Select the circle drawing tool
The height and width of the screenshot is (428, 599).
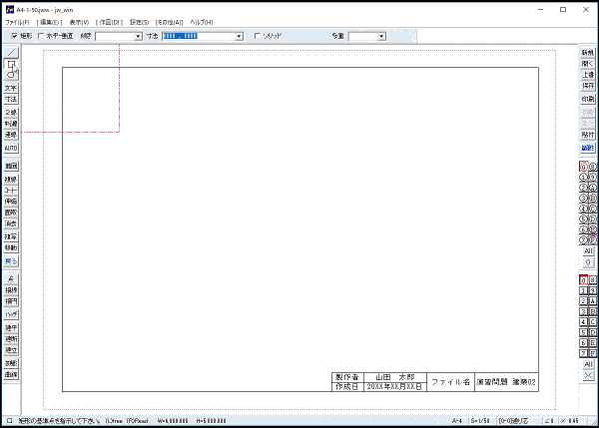[x=11, y=75]
